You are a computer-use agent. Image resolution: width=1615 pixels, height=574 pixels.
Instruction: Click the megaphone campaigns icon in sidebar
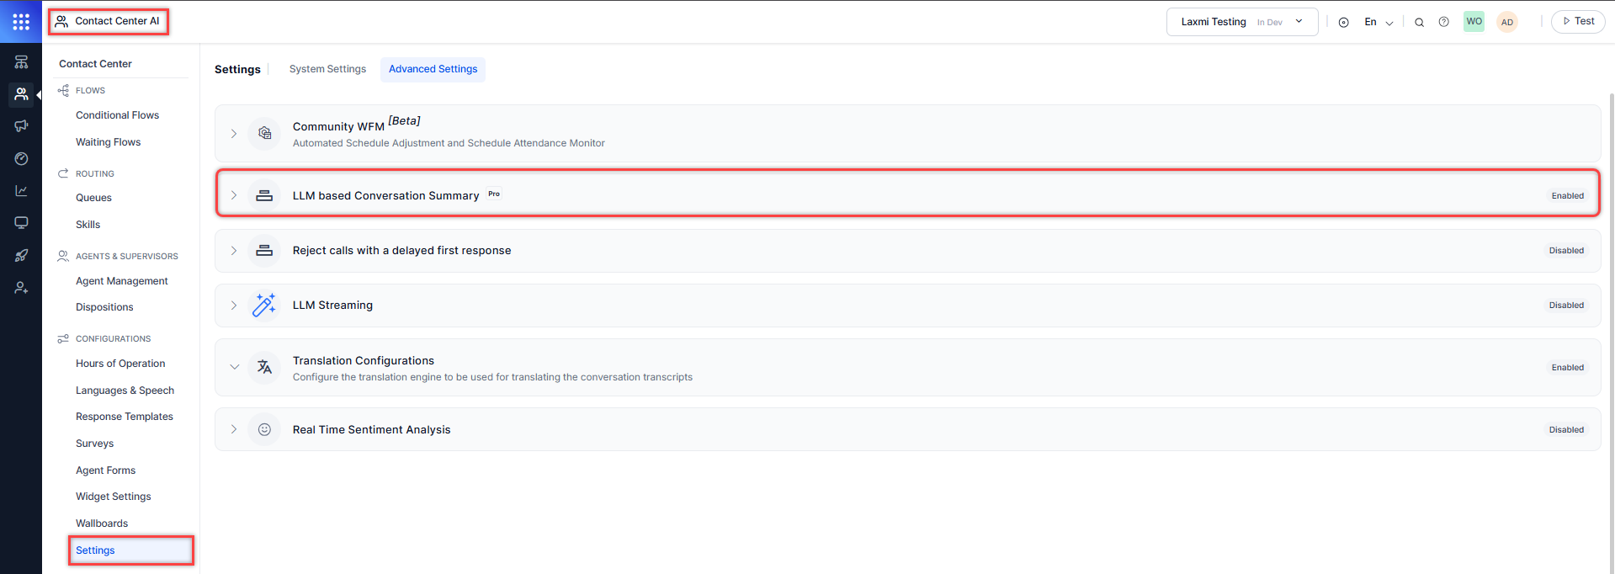tap(21, 126)
